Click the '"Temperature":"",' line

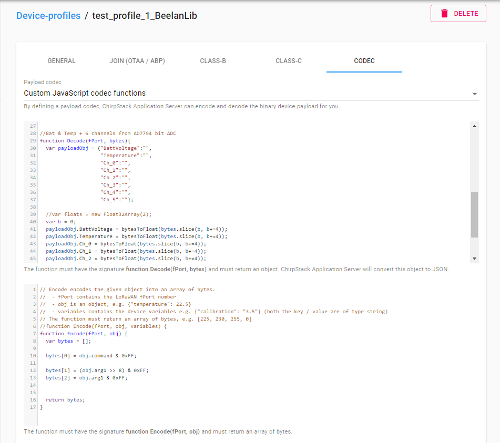(126, 155)
